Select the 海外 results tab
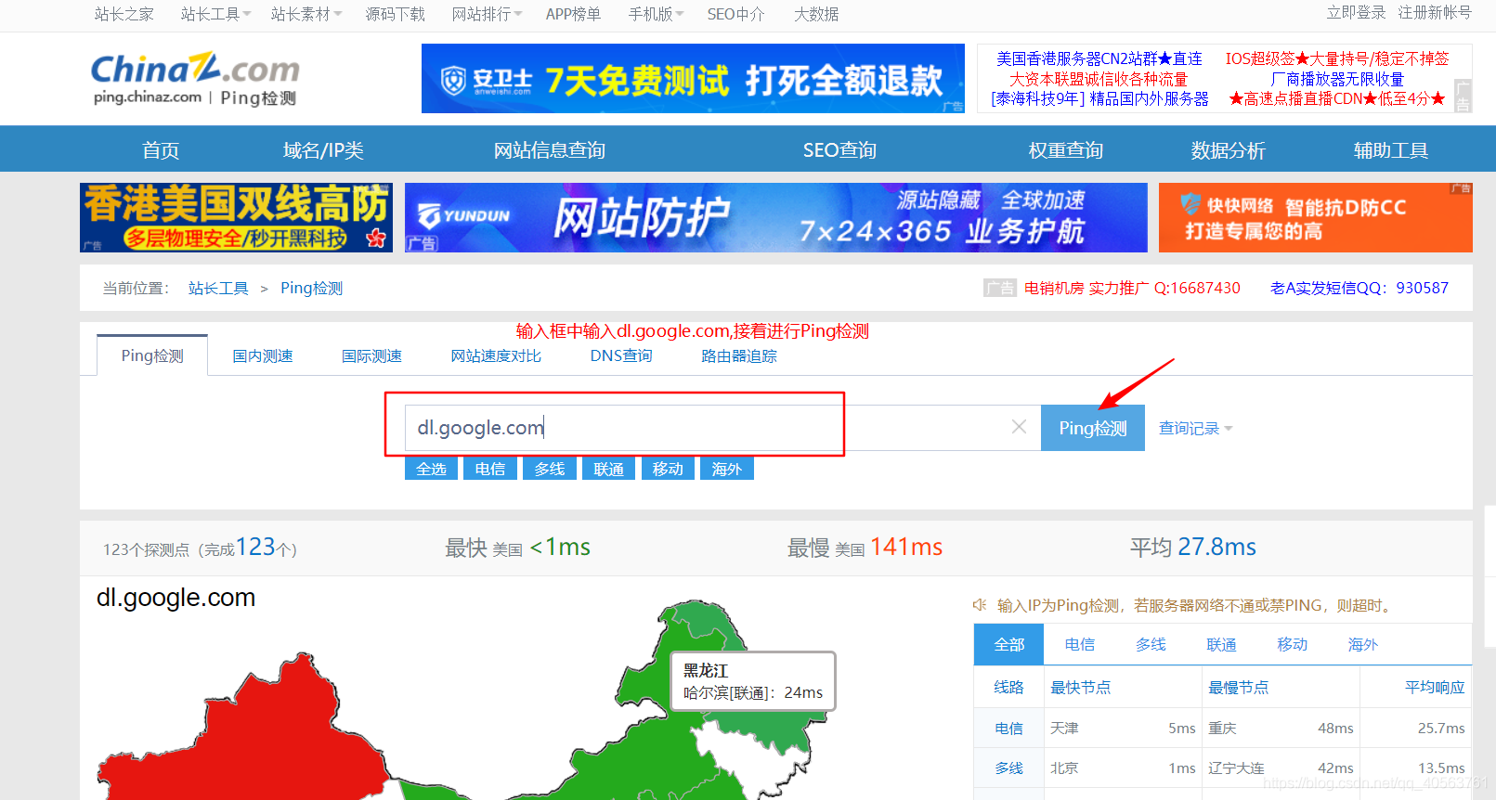 tap(1362, 644)
